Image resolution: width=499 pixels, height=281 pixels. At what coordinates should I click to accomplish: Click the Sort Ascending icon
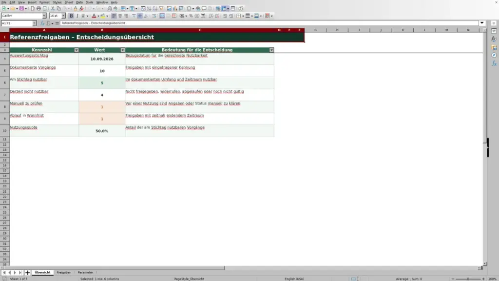[149, 9]
